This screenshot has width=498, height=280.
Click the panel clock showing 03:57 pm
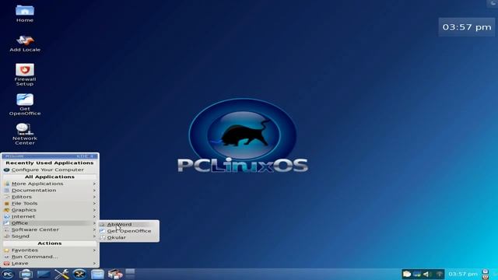(463, 274)
